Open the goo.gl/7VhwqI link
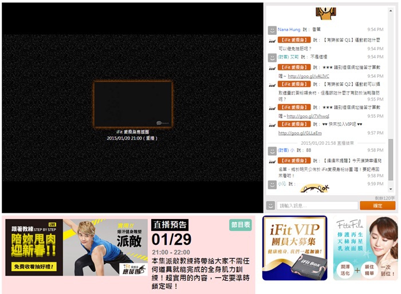 (x=308, y=116)
